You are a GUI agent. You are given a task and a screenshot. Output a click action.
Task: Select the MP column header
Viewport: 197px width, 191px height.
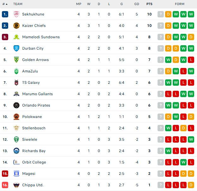[x=79, y=4]
